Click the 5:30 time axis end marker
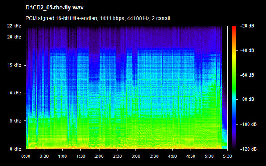This screenshot has height=166, width=266. pos(227,156)
